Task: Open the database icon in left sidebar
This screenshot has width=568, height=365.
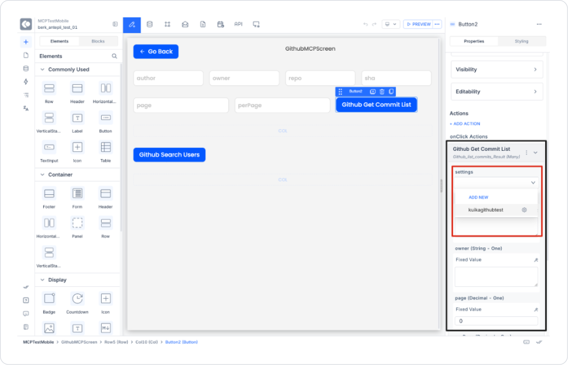Action: tap(26, 68)
